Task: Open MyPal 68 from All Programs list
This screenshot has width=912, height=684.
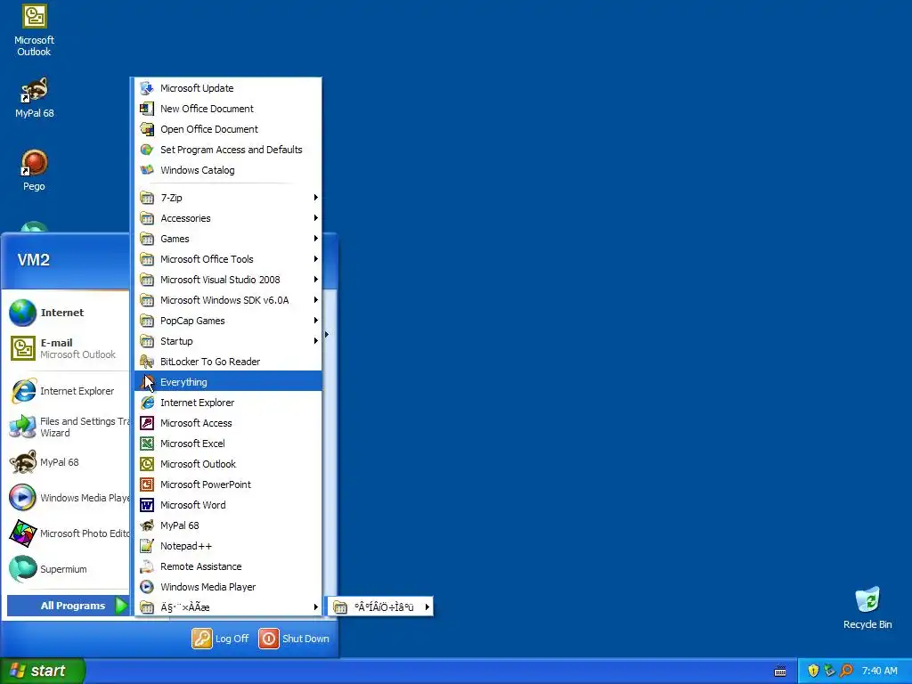Action: coord(228,525)
